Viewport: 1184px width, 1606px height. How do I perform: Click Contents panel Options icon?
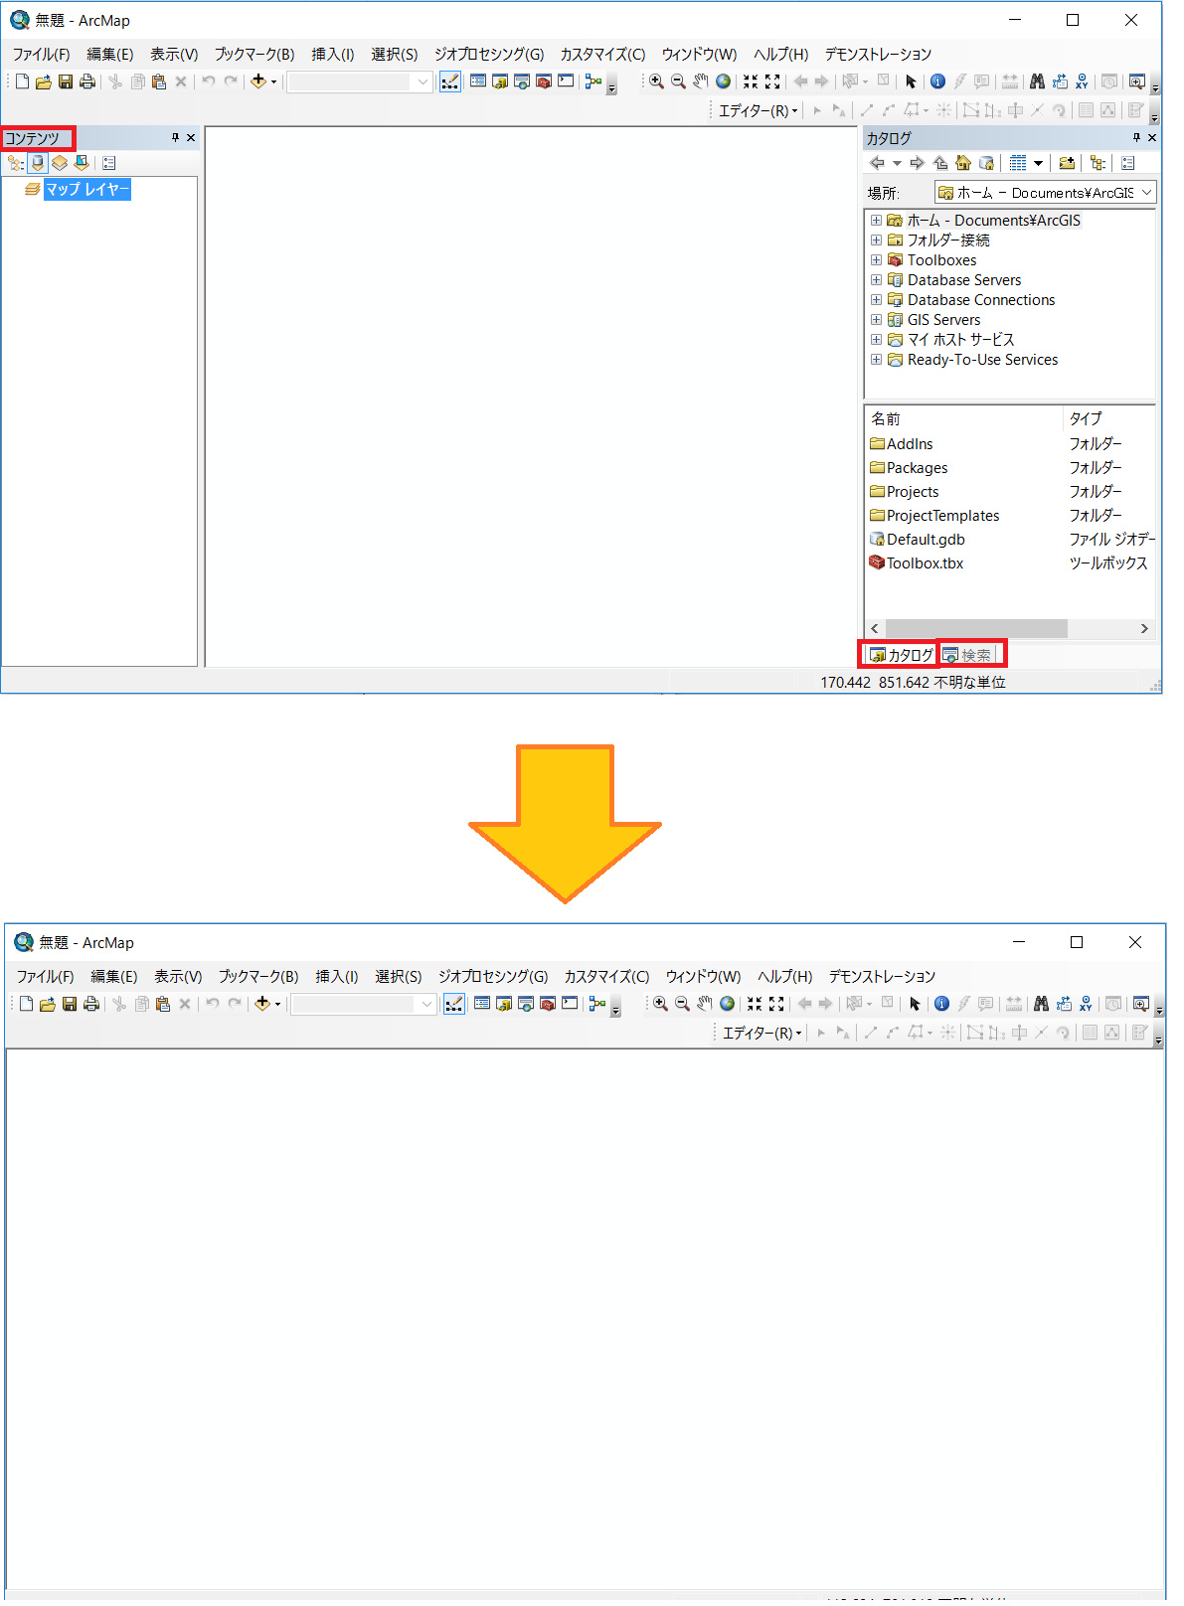click(109, 163)
